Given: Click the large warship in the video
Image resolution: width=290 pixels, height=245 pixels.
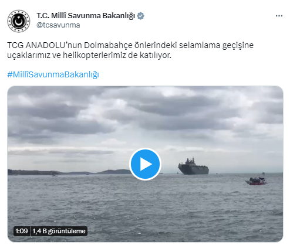Looking at the screenshot, I should 193,166.
